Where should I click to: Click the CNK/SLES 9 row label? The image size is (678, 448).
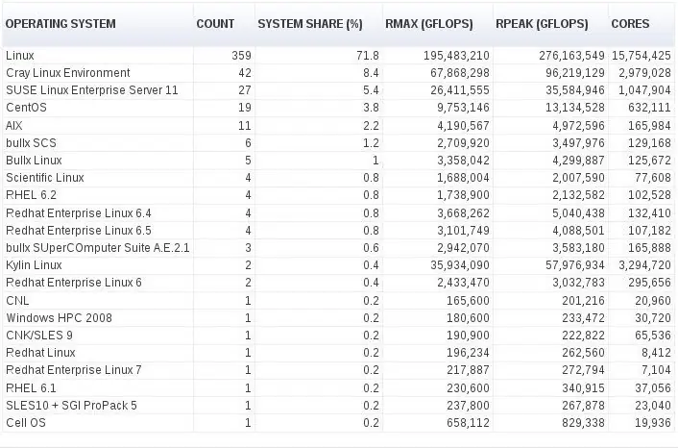coord(39,335)
